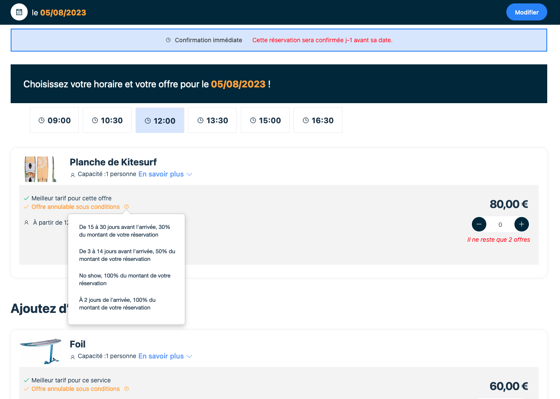Click the Modifier button
The width and height of the screenshot is (560, 399).
pos(526,12)
